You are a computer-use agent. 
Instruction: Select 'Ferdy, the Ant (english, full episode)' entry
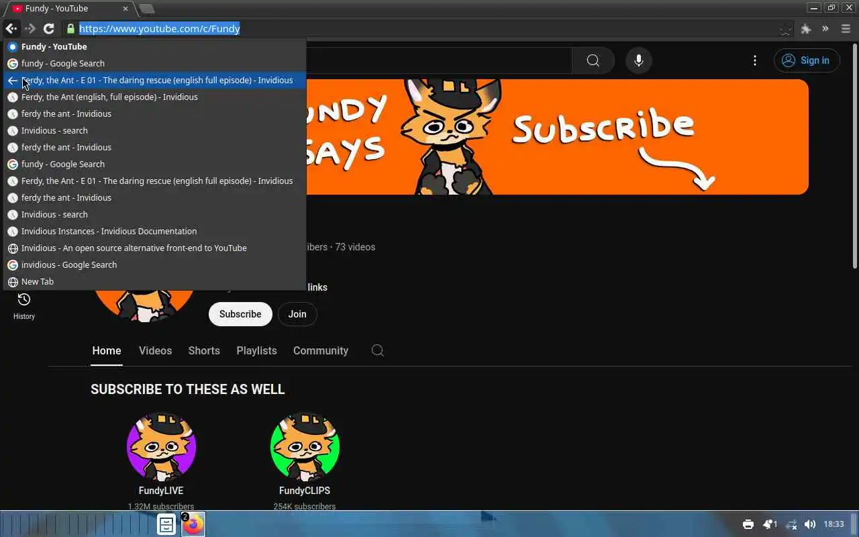(x=155, y=97)
